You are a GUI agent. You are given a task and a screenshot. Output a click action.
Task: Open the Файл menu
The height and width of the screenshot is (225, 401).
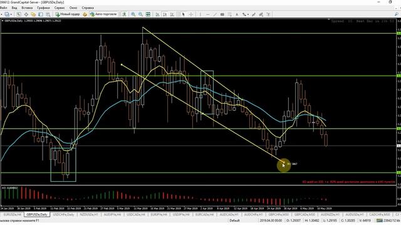(x=3, y=7)
